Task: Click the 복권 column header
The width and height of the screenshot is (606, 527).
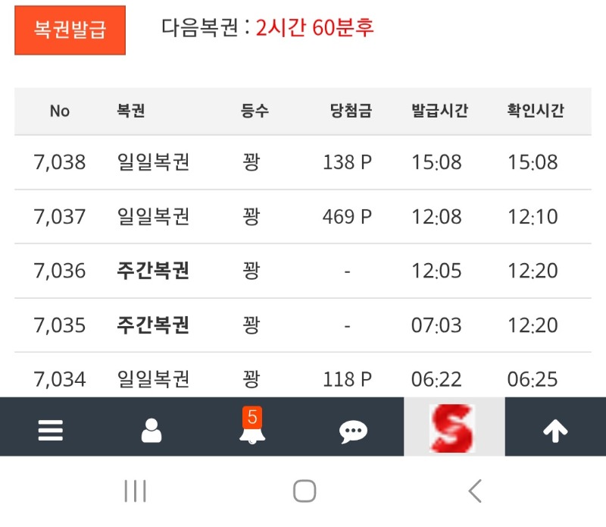Action: (130, 111)
